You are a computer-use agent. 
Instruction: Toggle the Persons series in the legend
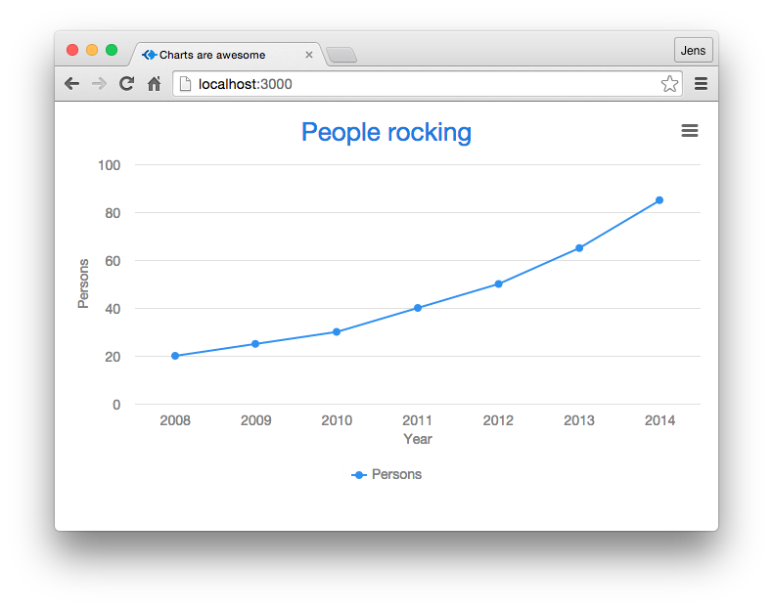pos(386,475)
